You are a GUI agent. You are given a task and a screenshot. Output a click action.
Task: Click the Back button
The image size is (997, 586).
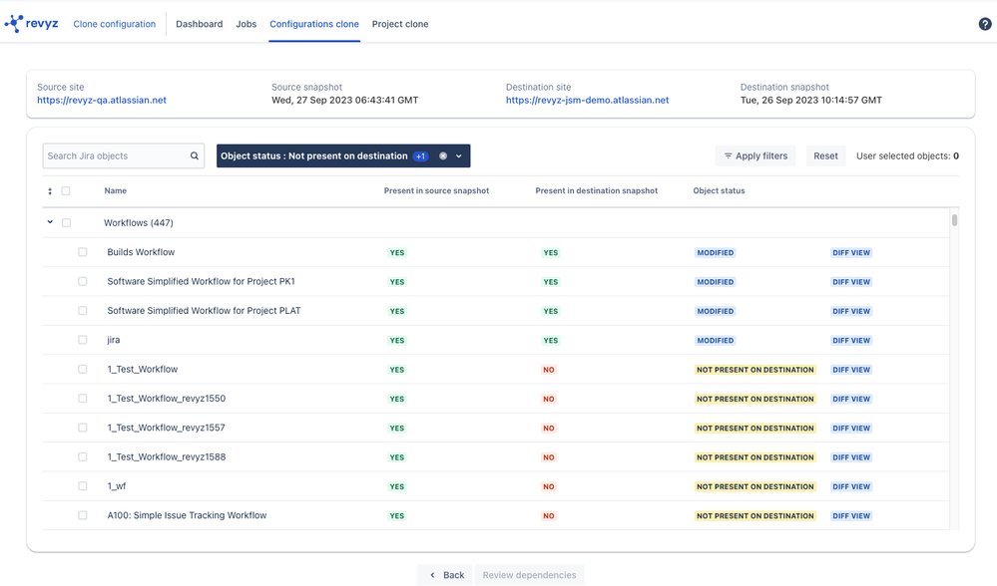click(445, 575)
